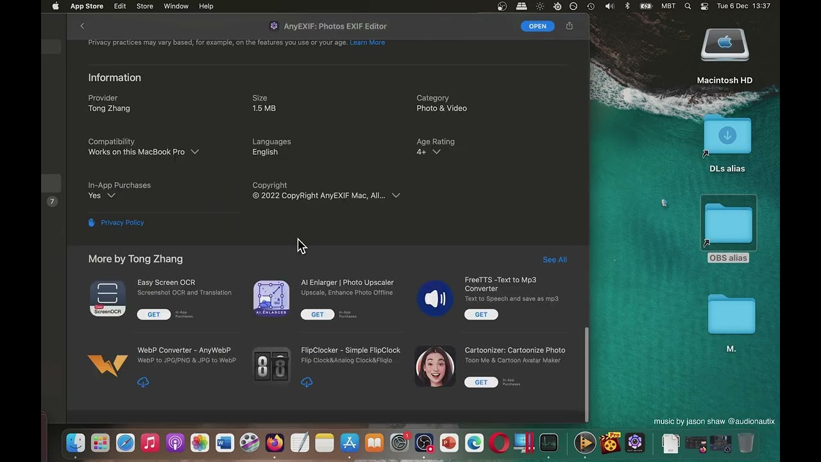Click GET for Cartoonizer
The image size is (821, 462).
point(481,382)
